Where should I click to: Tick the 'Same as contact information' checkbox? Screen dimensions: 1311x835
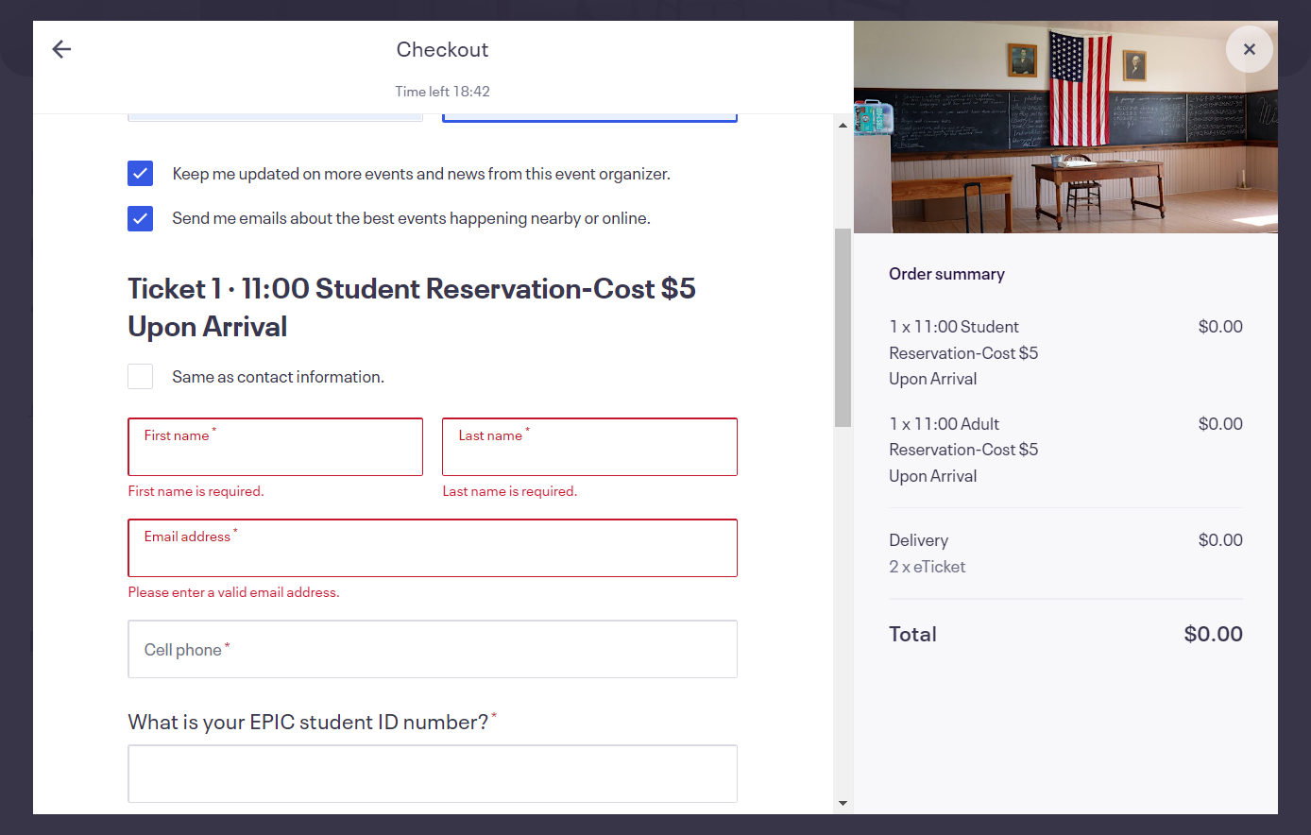[140, 377]
